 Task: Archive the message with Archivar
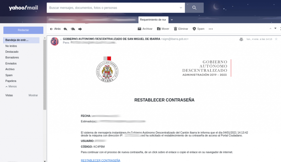click(145, 29)
